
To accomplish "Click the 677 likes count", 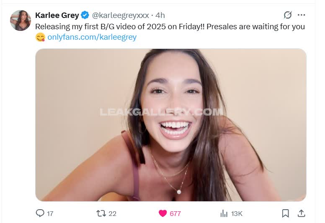I will 175,213.
